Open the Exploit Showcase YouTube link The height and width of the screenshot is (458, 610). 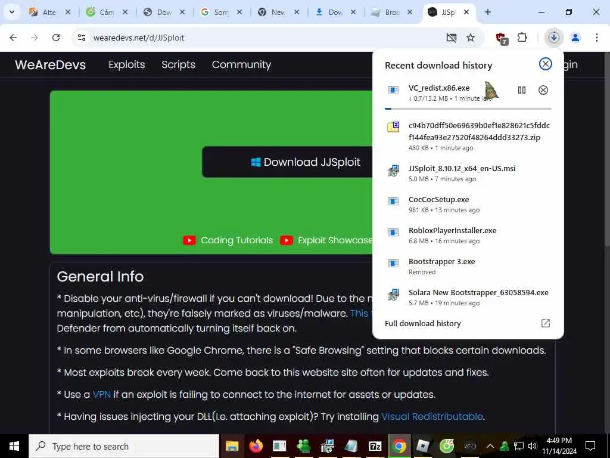click(x=326, y=240)
